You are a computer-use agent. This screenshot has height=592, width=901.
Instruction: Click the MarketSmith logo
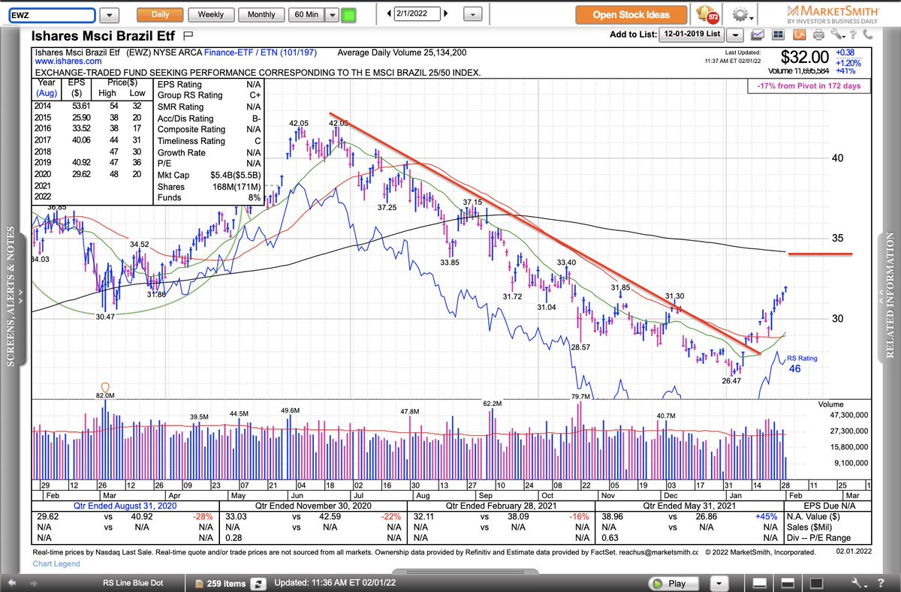tap(833, 14)
